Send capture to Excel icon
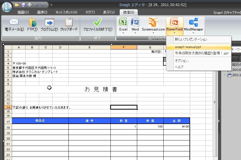Viewport: 241px width, 160px height. [123, 22]
